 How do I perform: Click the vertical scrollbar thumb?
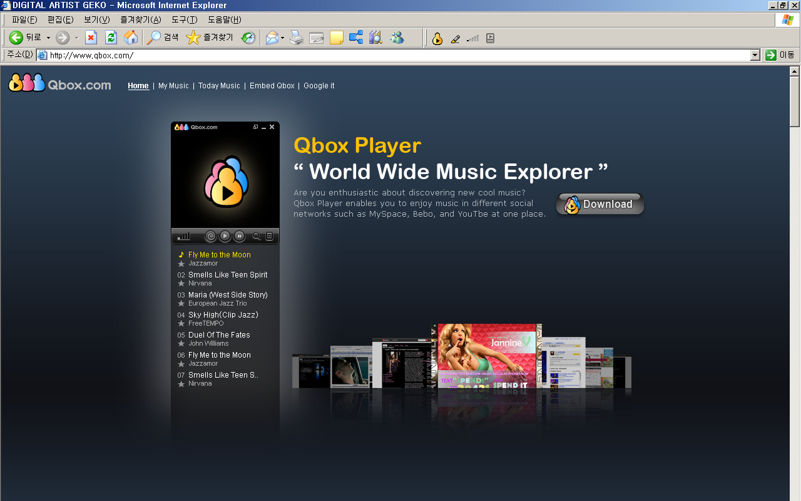pos(795,101)
